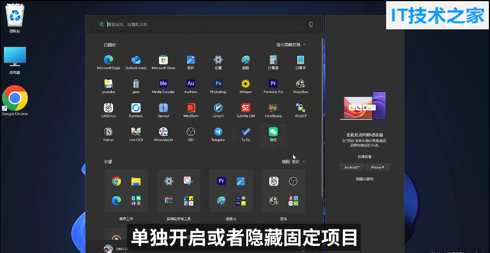Launch Microsoft To Do
Image resolution: width=490 pixels, height=253 pixels.
pos(246,134)
